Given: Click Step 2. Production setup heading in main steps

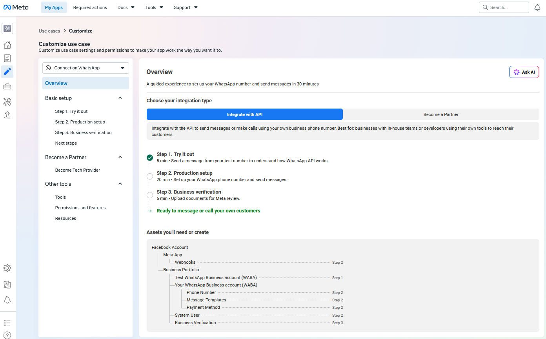Looking at the screenshot, I should point(184,173).
